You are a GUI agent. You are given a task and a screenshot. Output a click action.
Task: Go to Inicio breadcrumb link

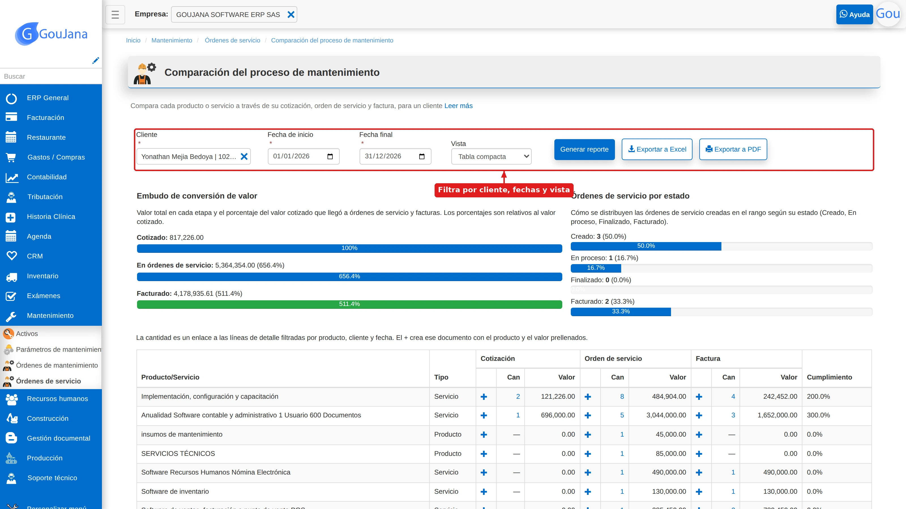pos(133,40)
